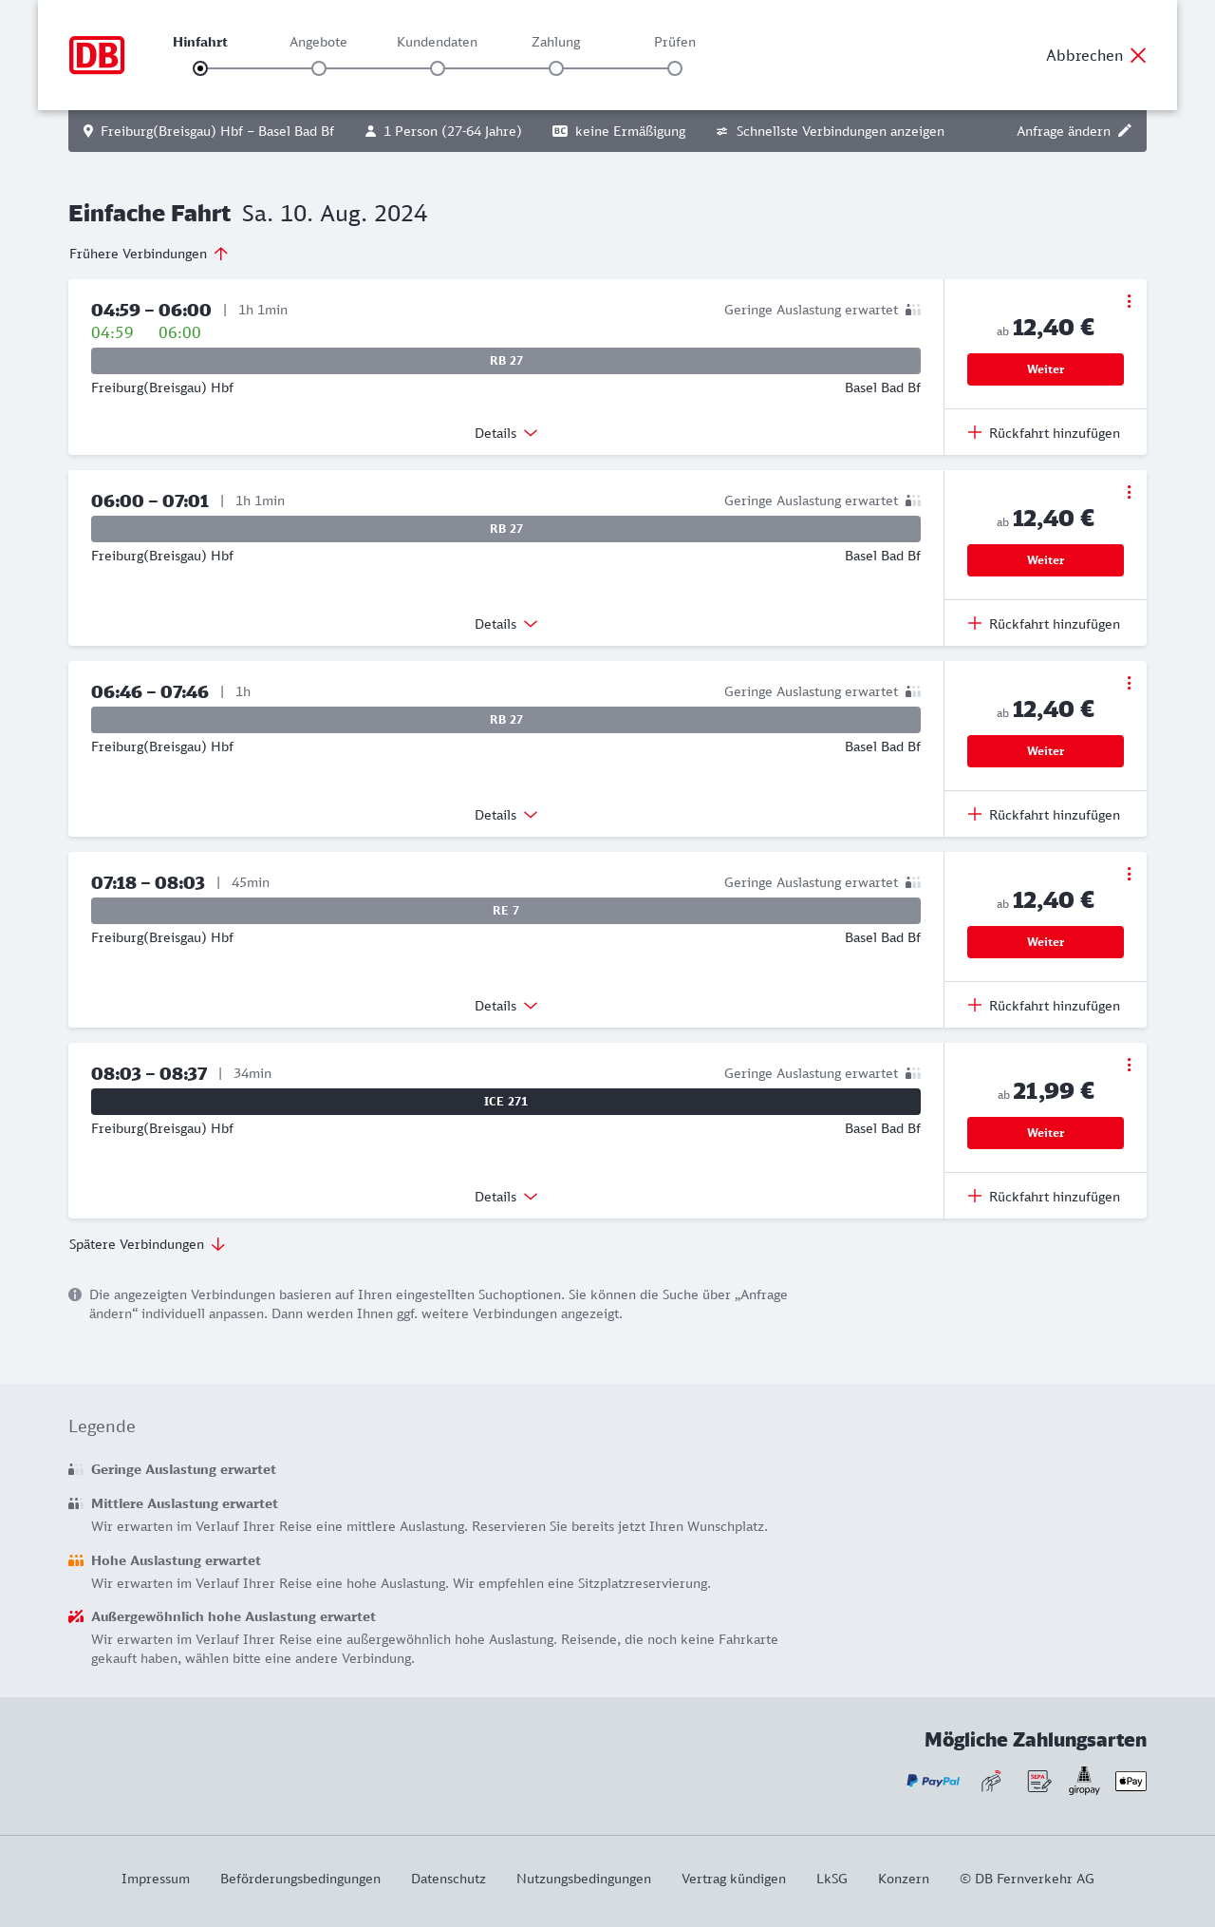Click the Schnellste Verbindungen filter icon
This screenshot has height=1927, width=1215.
coord(722,131)
